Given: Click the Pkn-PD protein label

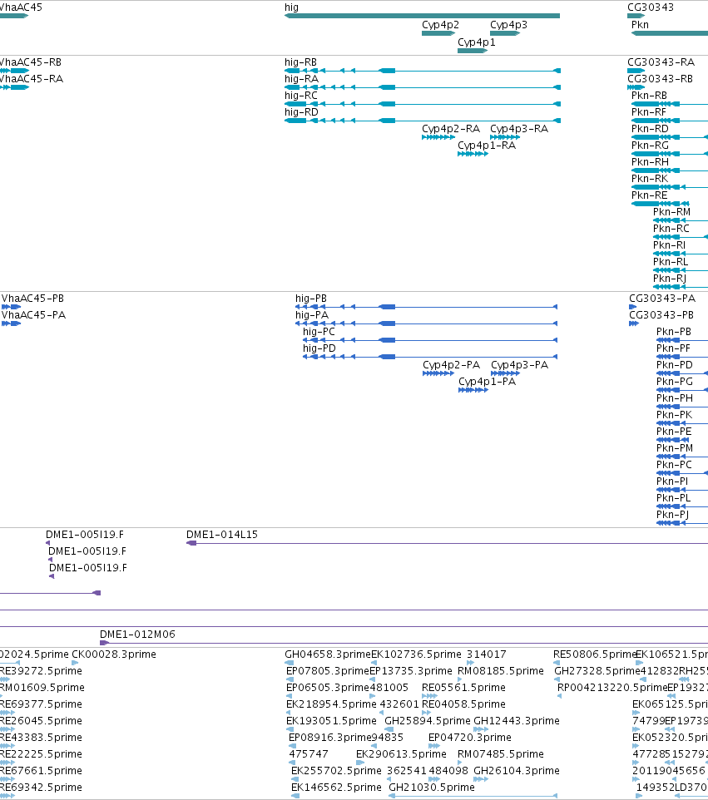Looking at the screenshot, I should [675, 365].
